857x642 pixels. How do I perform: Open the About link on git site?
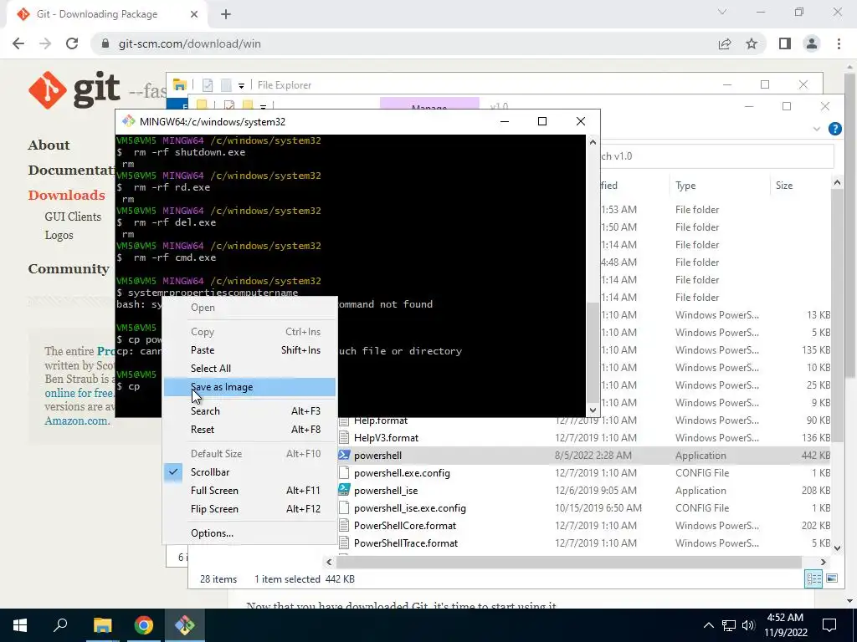click(x=49, y=145)
